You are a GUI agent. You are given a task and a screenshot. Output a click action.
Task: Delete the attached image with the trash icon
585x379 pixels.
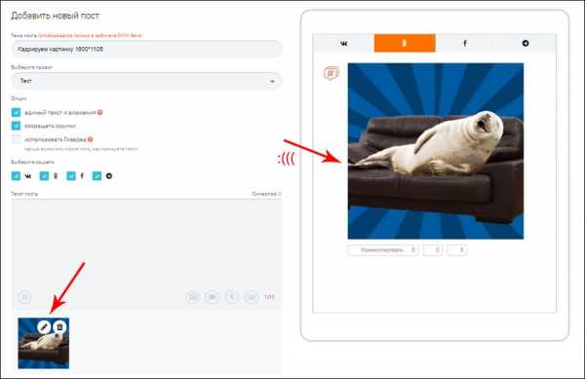pos(59,327)
